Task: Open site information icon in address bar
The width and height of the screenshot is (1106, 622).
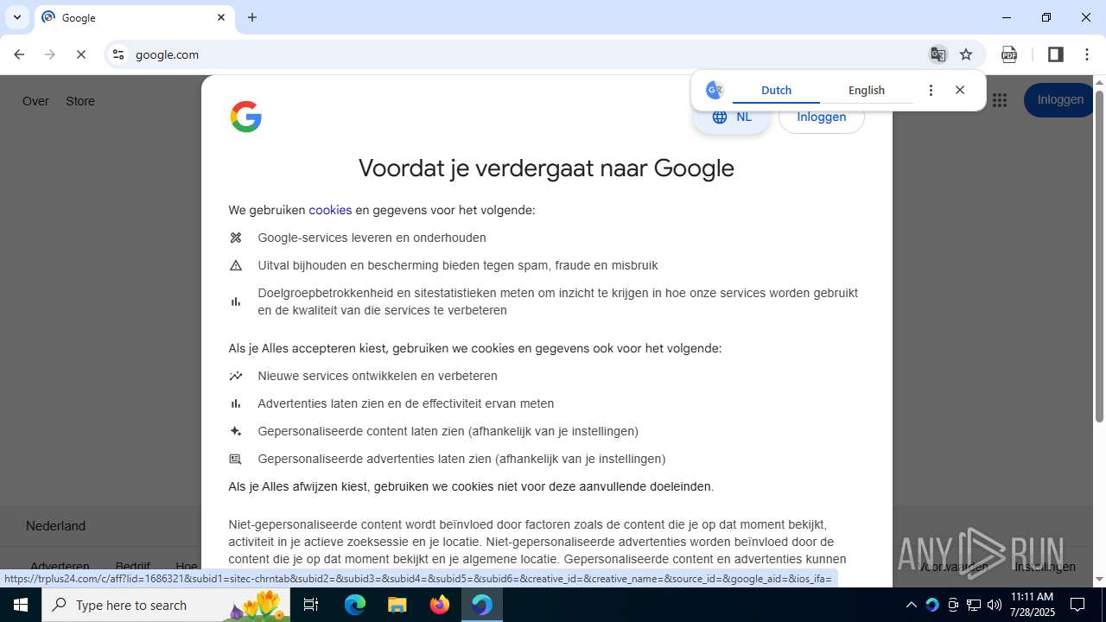Action: (x=118, y=54)
